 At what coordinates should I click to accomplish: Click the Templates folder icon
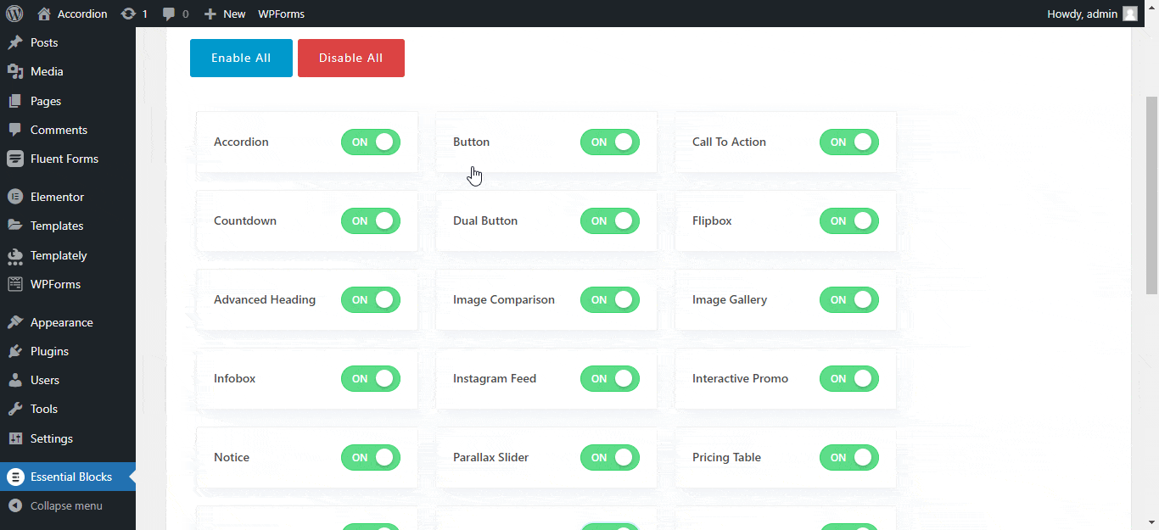click(x=15, y=226)
